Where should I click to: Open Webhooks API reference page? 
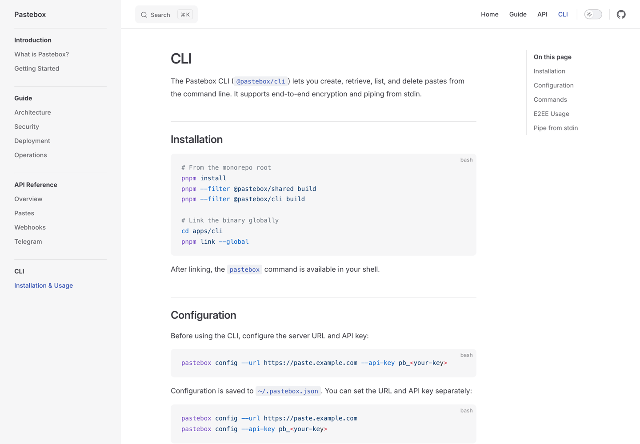pyautogui.click(x=30, y=227)
